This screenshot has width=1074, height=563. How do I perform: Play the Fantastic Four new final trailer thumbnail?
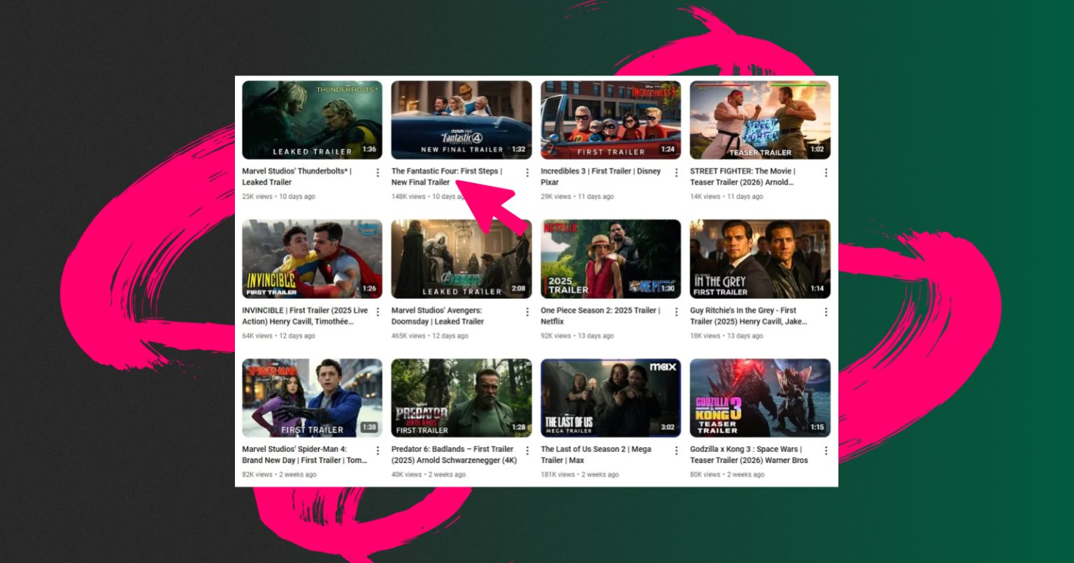coord(461,120)
